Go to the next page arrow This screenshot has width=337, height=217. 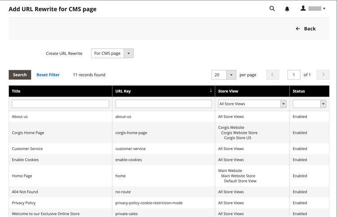(x=323, y=75)
